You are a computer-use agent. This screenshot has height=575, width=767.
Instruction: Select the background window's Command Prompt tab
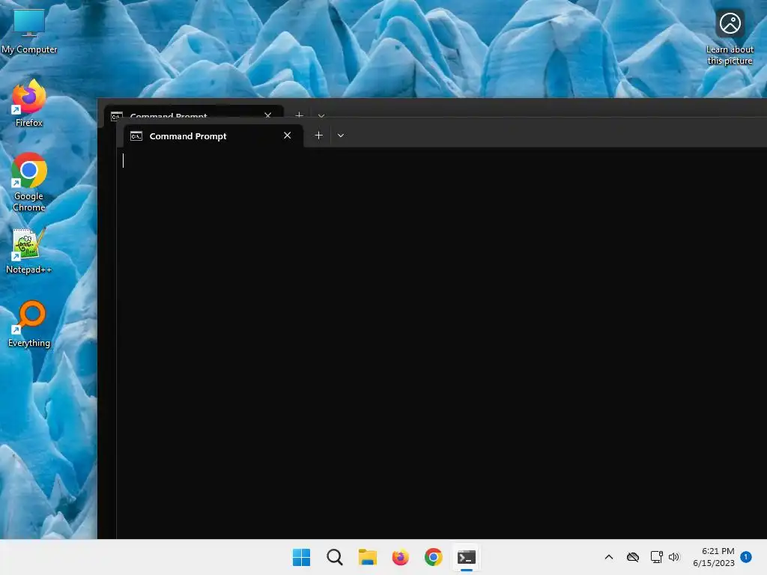coord(193,112)
